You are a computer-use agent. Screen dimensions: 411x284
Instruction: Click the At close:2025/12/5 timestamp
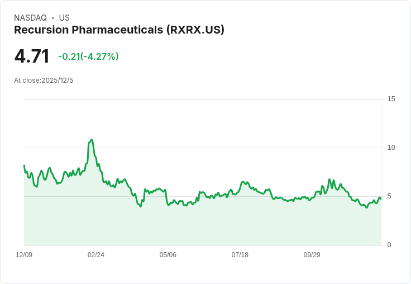(x=44, y=81)
